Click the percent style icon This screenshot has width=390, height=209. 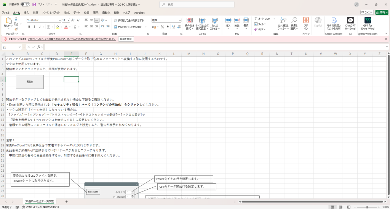coord(162,27)
